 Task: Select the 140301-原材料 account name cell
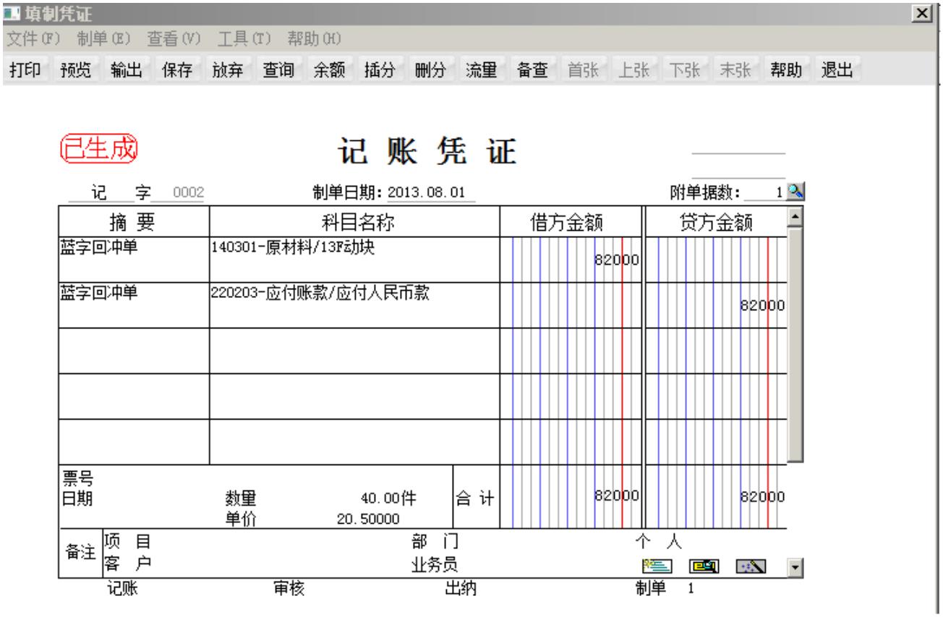[x=354, y=260]
